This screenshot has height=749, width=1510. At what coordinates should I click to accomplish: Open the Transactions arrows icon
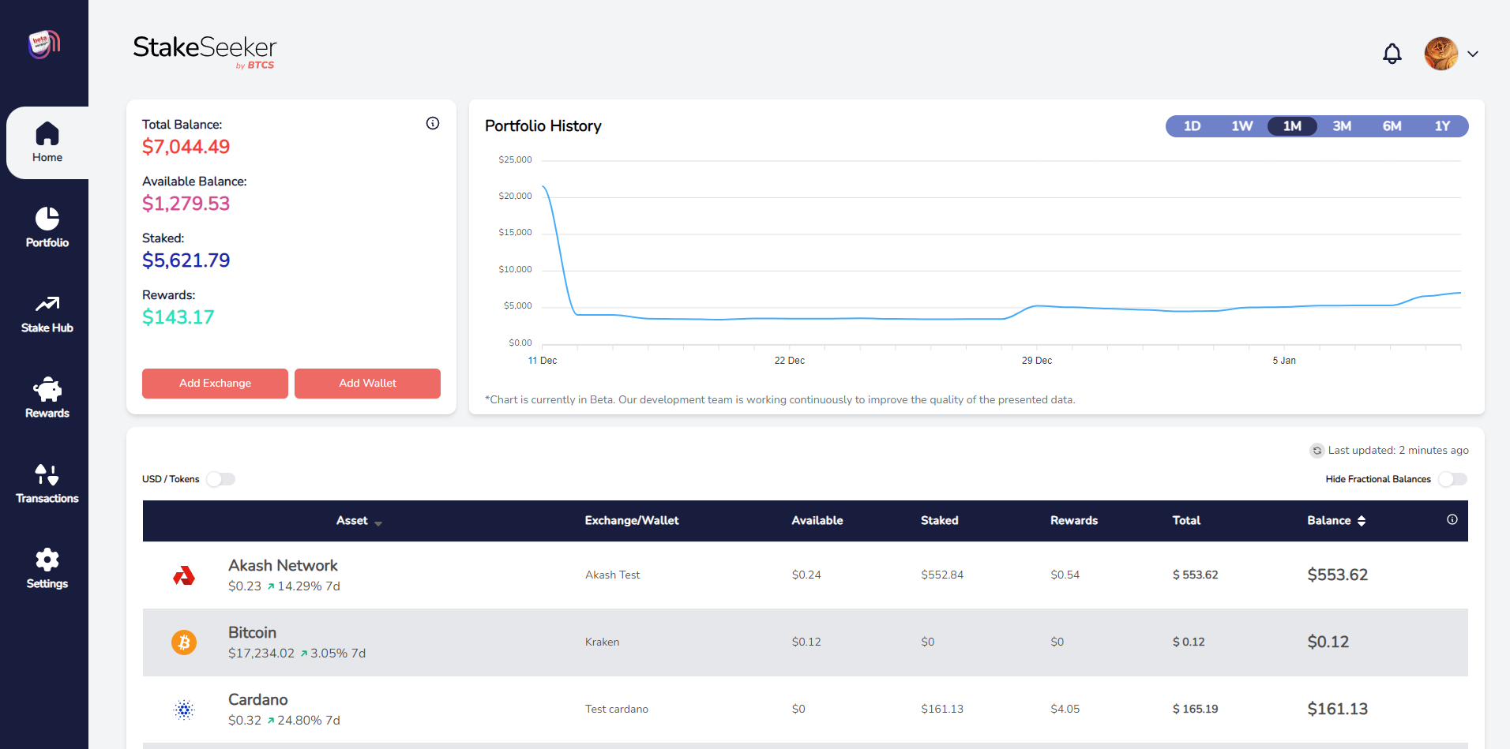coord(47,474)
